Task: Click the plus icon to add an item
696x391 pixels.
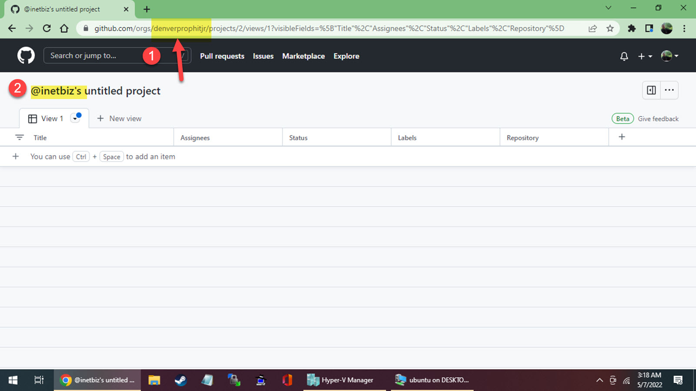Action: coord(16,156)
